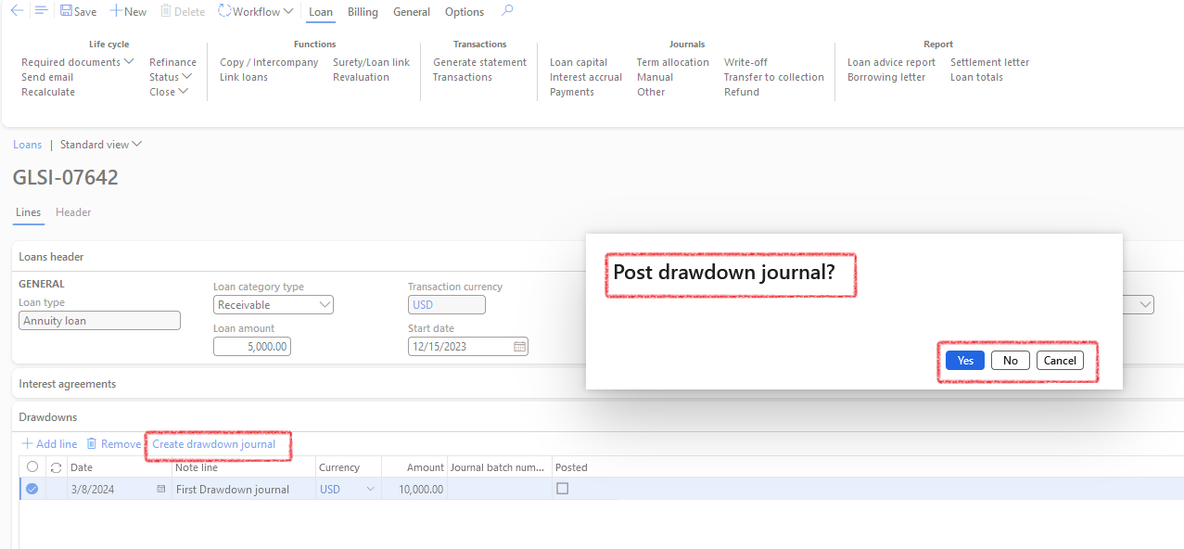Screen dimensions: 1184x549
Task: Open the Settlement letter report
Action: click(990, 62)
